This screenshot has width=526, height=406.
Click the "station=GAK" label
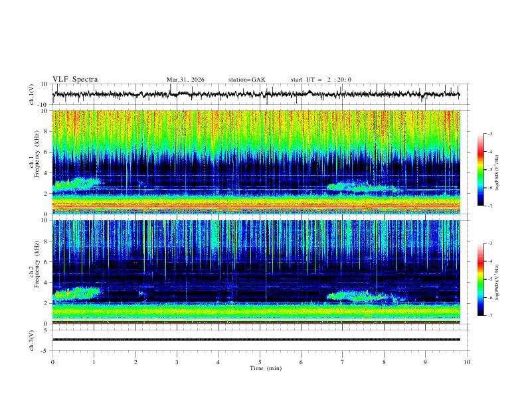(x=247, y=80)
